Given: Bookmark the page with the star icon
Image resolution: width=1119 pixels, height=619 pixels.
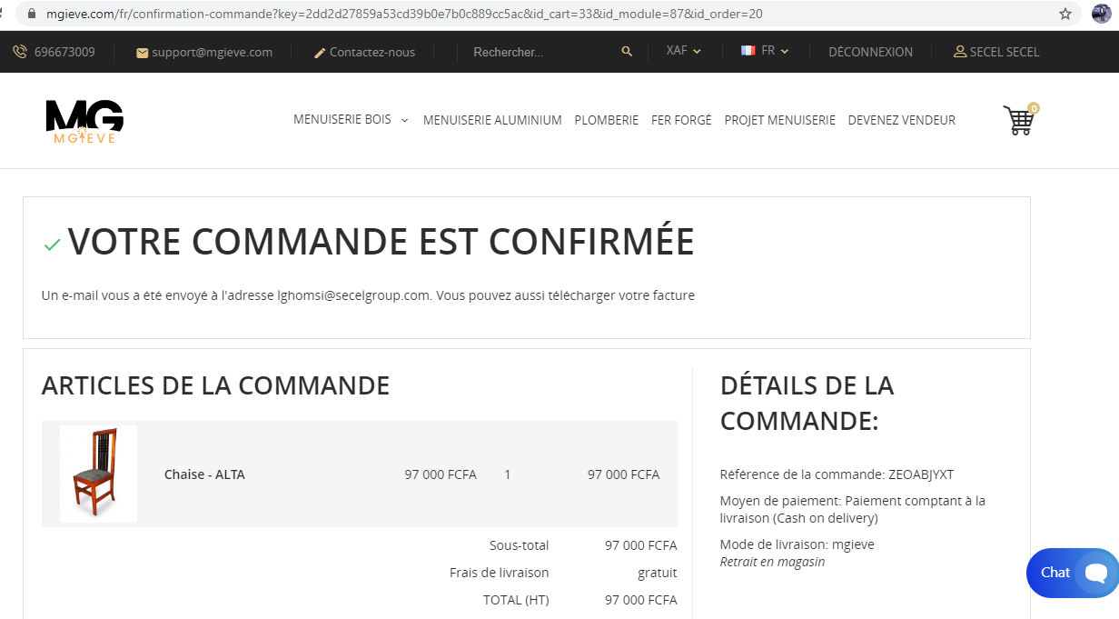Looking at the screenshot, I should pos(1065,14).
